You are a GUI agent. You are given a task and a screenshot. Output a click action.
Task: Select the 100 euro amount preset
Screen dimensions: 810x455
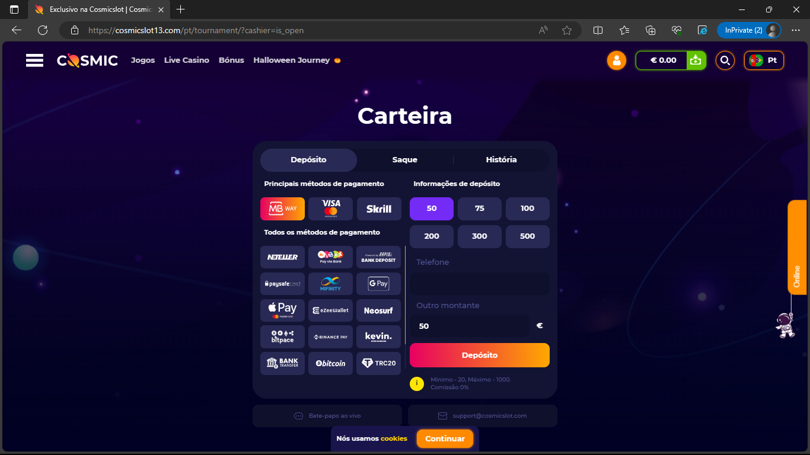tap(527, 209)
